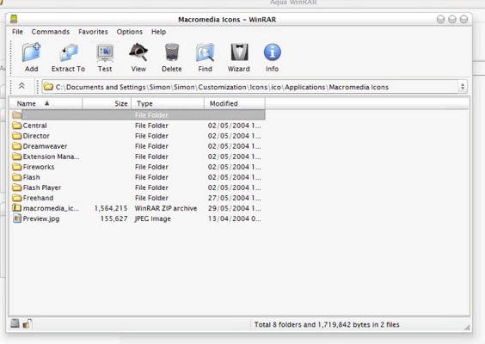485x344 pixels.
Task: Select the Fireworks folder name
Action: click(39, 167)
